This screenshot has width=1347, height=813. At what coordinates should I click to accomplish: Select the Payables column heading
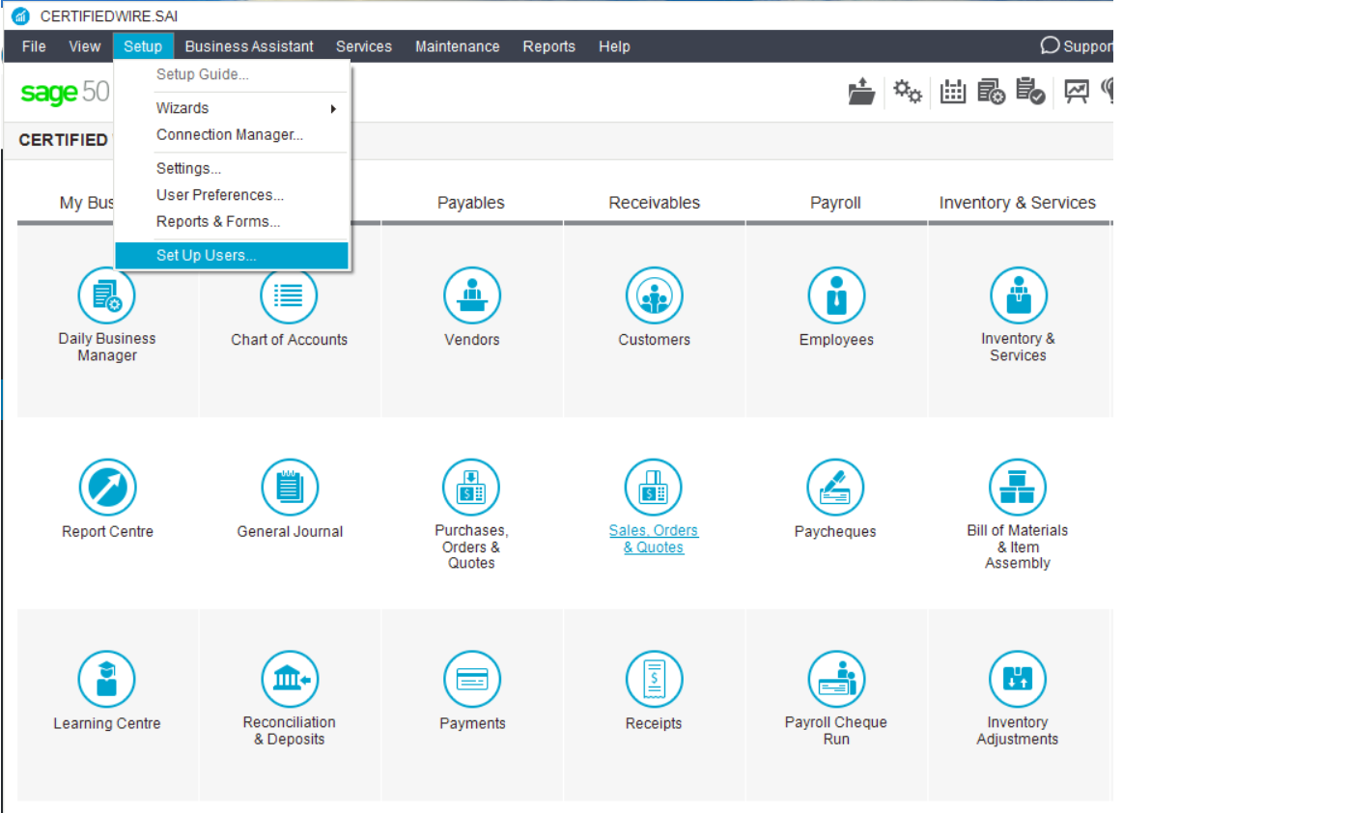tap(471, 203)
